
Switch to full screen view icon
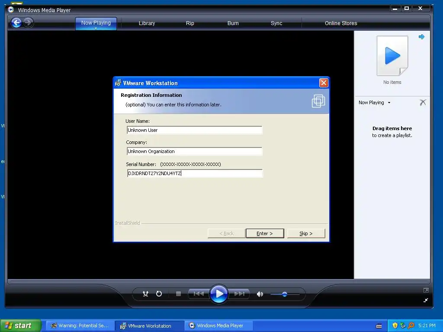[426, 290]
